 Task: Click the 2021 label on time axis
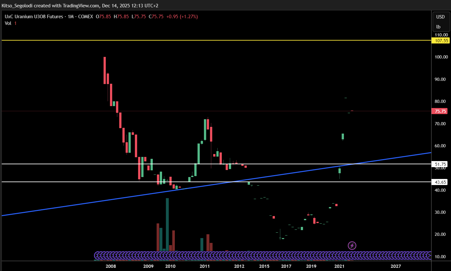pos(339,266)
